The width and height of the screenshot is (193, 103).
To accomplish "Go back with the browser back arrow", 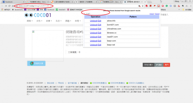I will coord(2,6).
